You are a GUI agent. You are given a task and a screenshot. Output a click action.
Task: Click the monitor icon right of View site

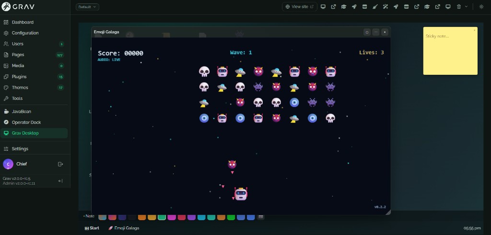(x=323, y=7)
